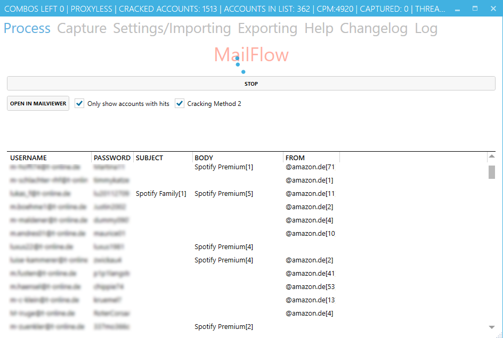Go to the Settings/Importing tab
This screenshot has height=338, width=503.
point(172,28)
